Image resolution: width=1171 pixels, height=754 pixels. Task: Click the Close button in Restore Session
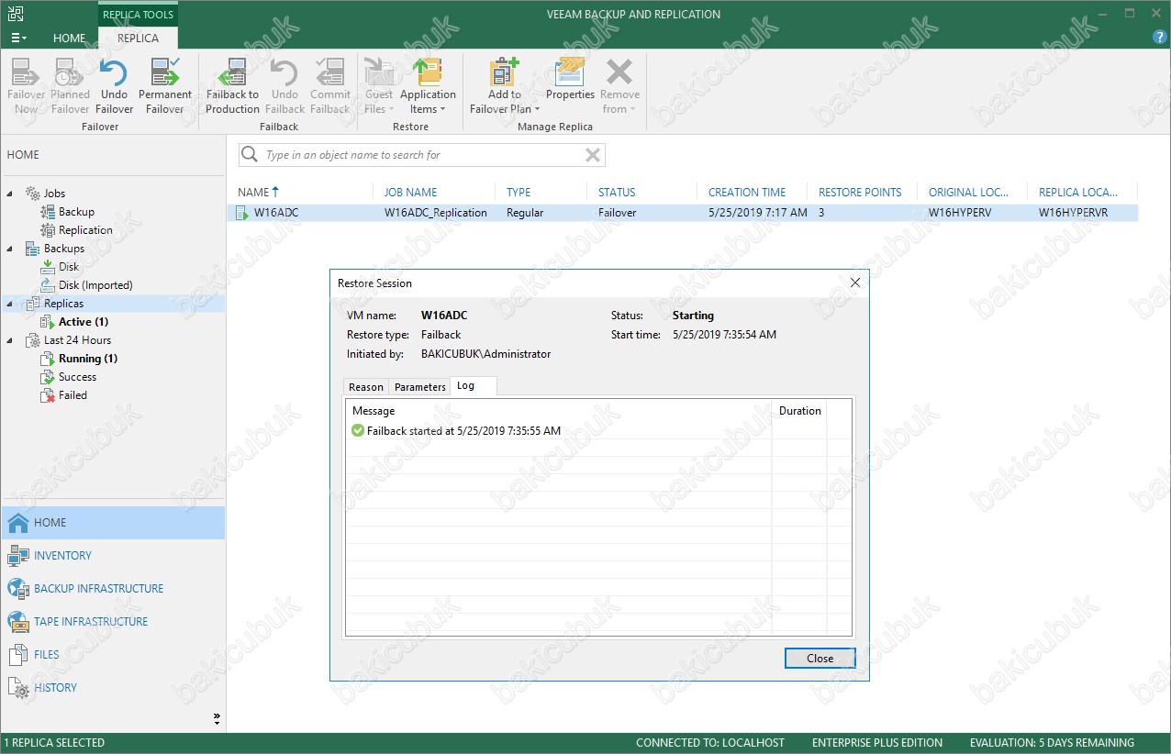coord(820,659)
